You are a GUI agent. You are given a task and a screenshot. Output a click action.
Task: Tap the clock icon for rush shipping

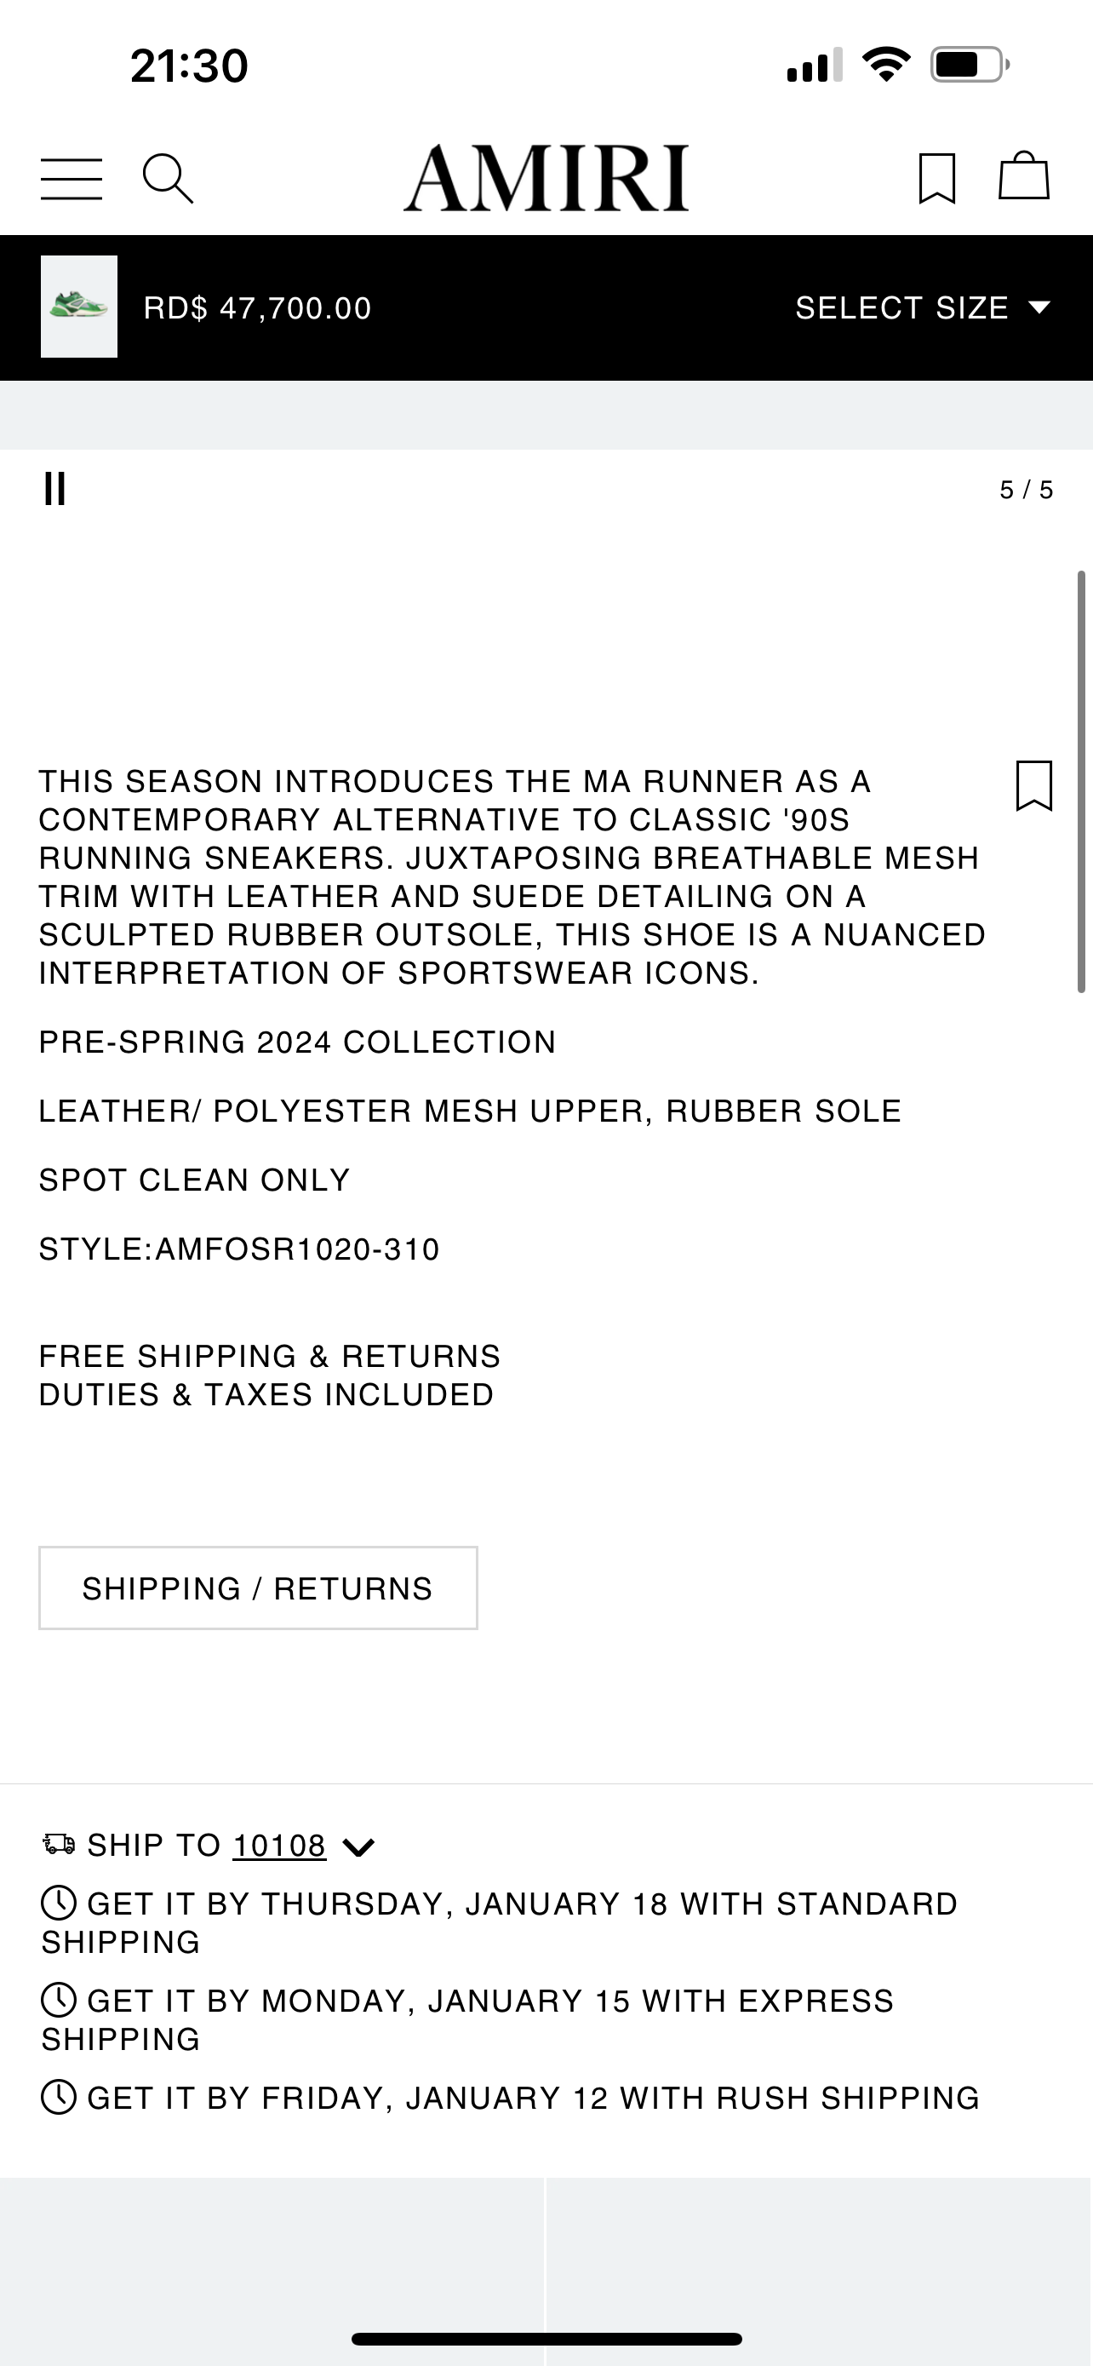[x=59, y=2098]
